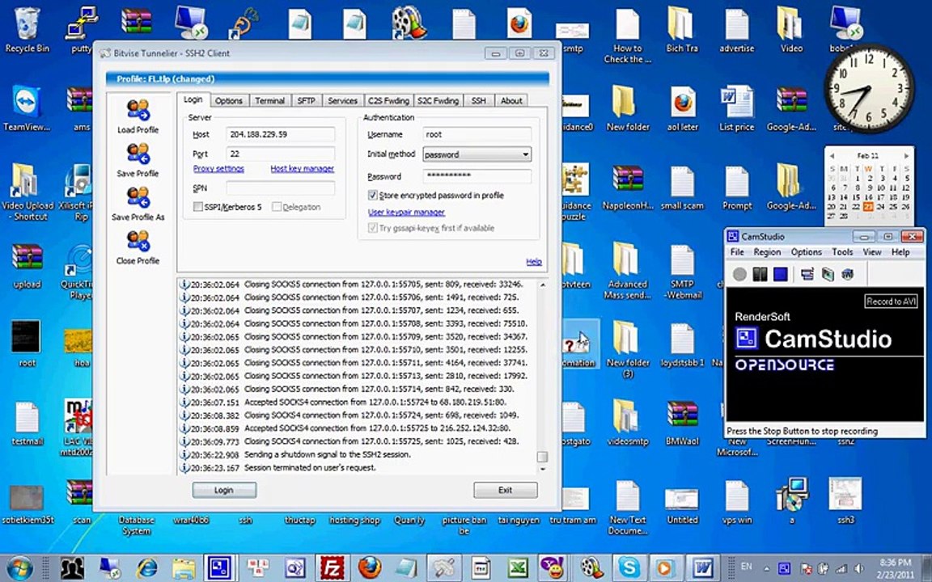The image size is (932, 582).
Task: Open the Initial method dropdown
Action: pos(477,154)
